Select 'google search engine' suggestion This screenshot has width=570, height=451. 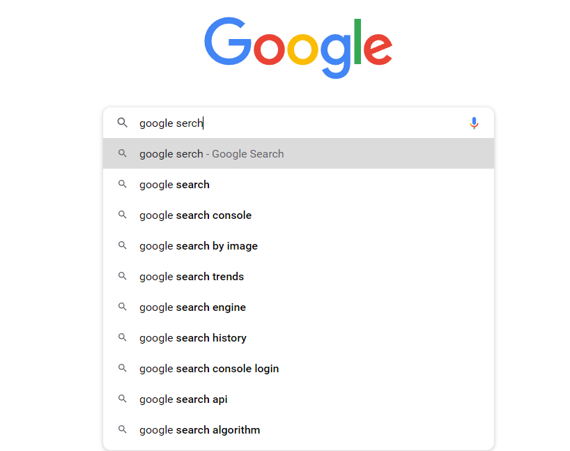(192, 307)
